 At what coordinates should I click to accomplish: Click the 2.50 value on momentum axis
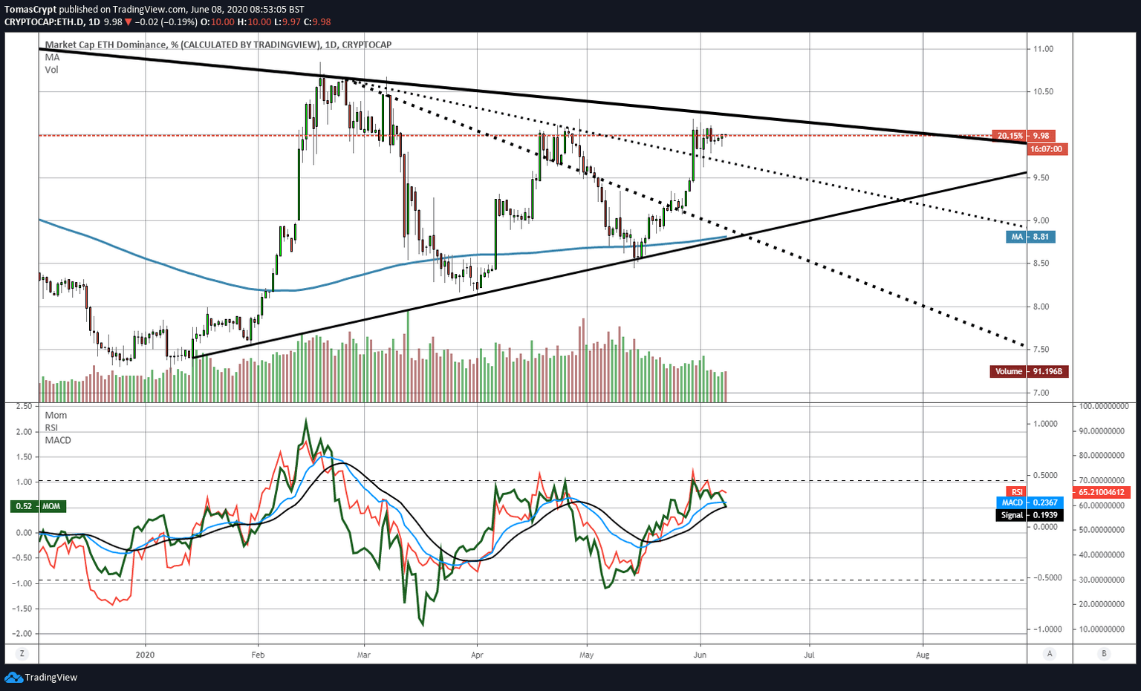[24, 407]
